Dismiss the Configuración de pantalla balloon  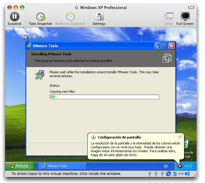pyautogui.click(x=180, y=137)
